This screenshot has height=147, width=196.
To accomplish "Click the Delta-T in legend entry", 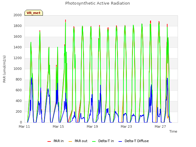I will pyautogui.click(x=103, y=141).
